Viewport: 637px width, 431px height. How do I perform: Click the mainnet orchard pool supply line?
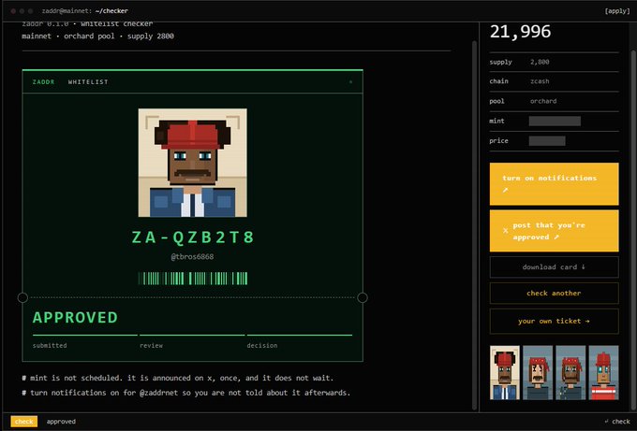[x=98, y=36]
